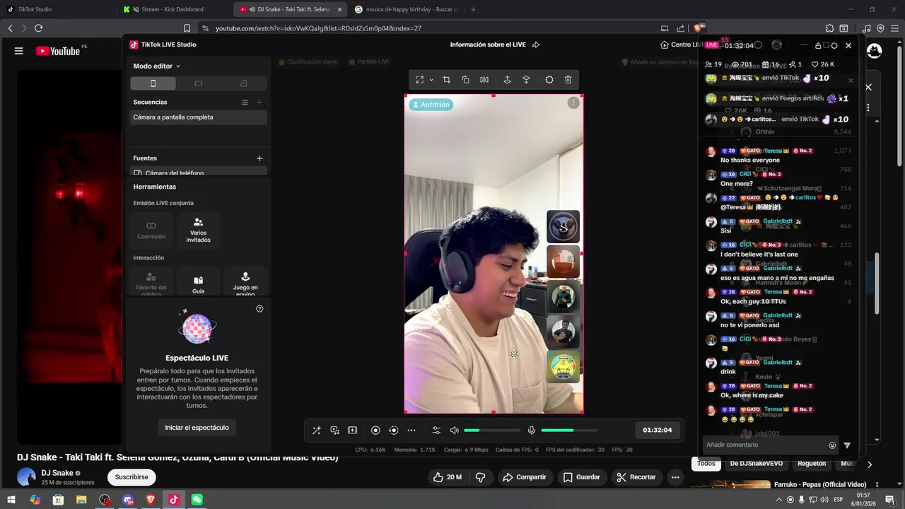Open the help icon on Espectáculo LIVE
This screenshot has width=905, height=509.
point(259,309)
